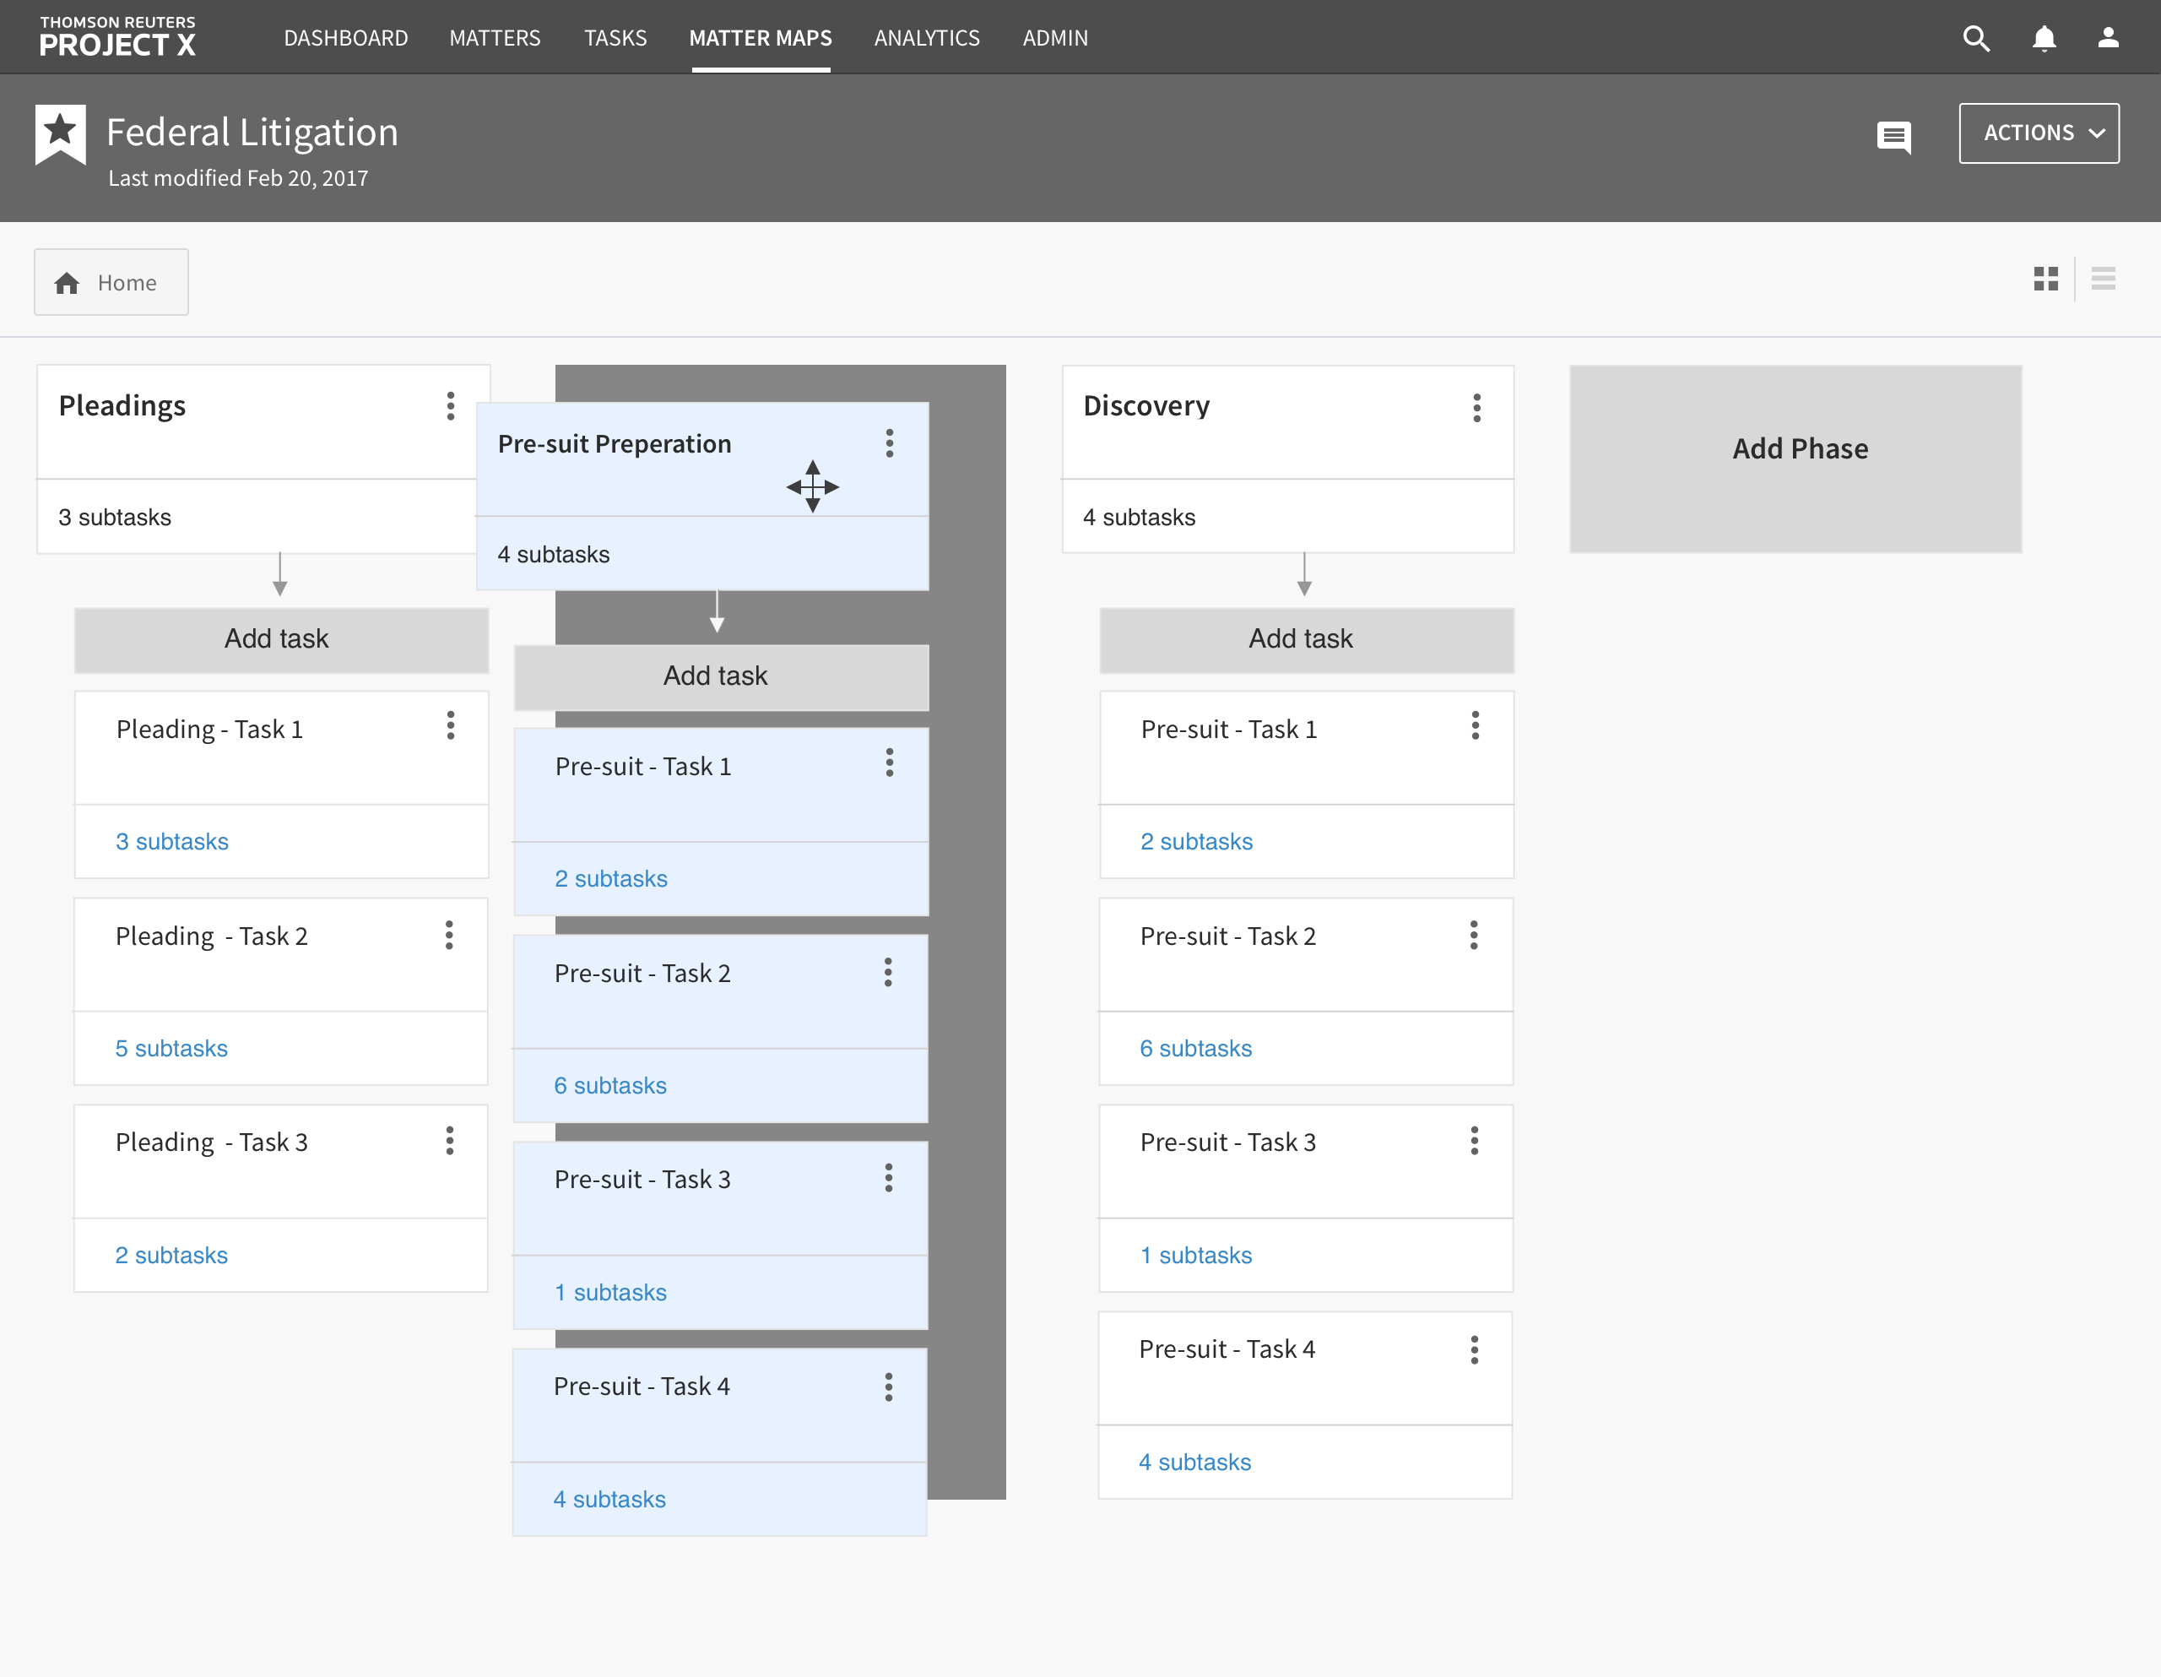Open Discovery phase three-dot menu
Image resolution: width=2161 pixels, height=1677 pixels.
point(1476,408)
